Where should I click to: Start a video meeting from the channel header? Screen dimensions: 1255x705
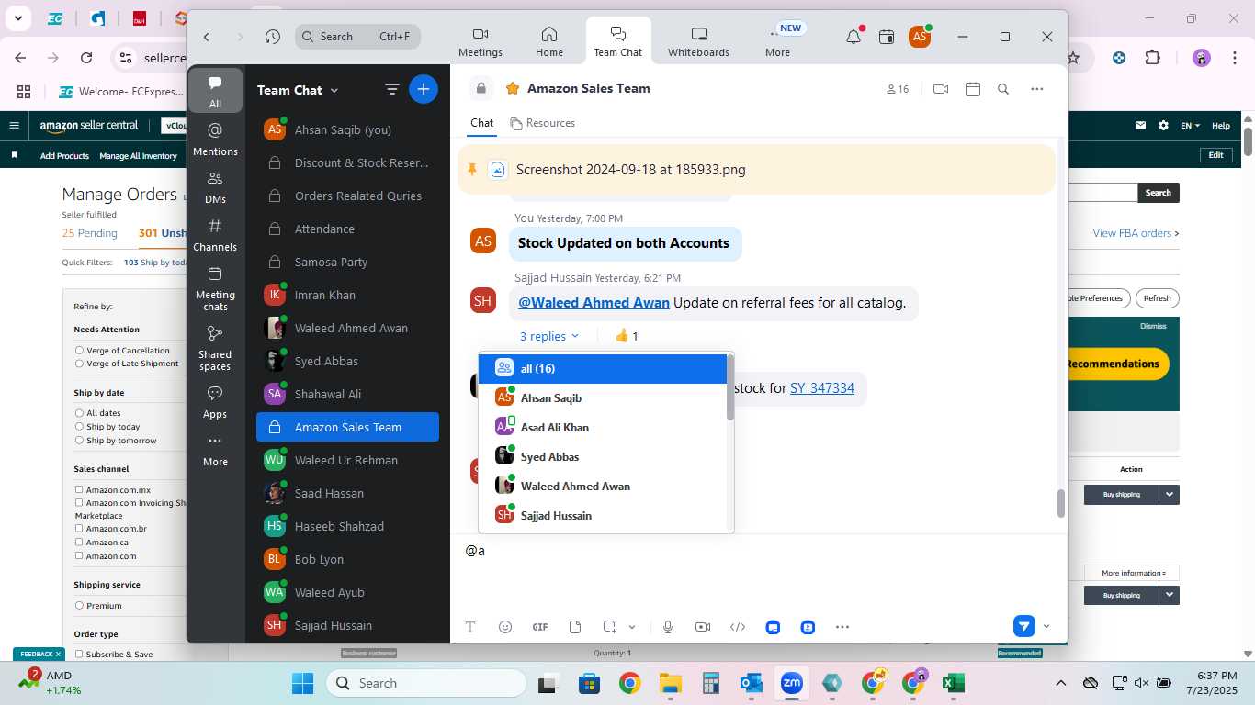(941, 89)
